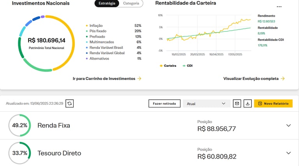The width and height of the screenshot is (299, 166).
Task: Click the envelope email icon
Action: 237,104
